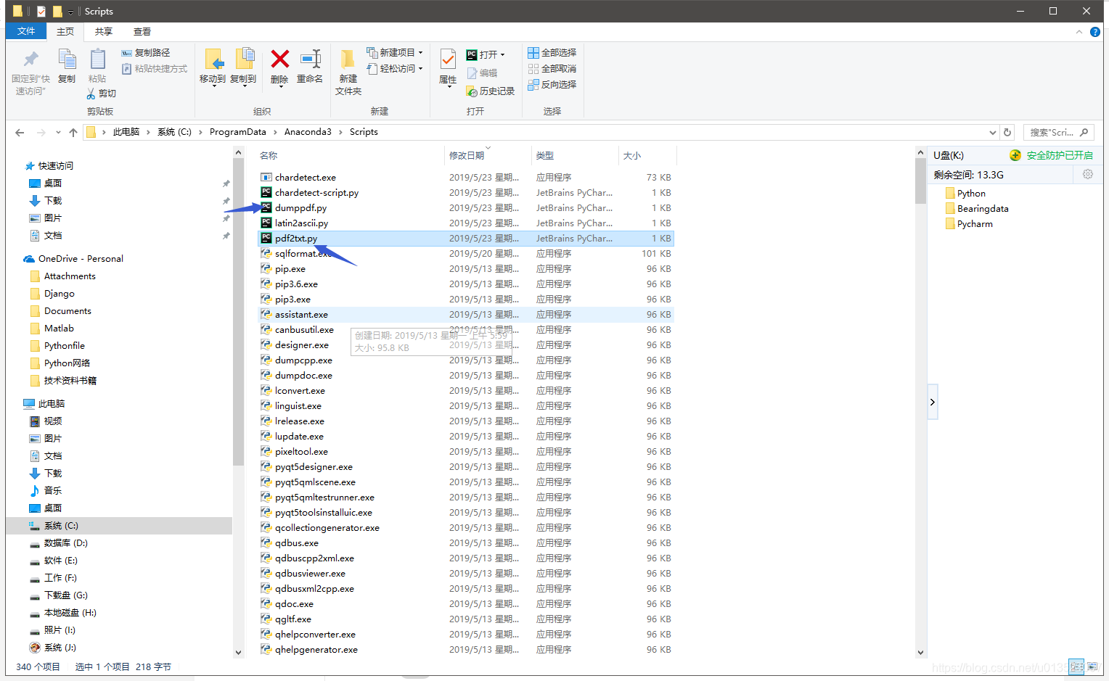Open Pycharm folder in U disk panel
The height and width of the screenshot is (681, 1109).
(975, 224)
